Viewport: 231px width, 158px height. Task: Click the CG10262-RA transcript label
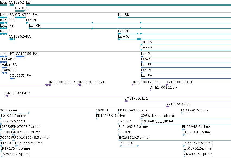click(20, 36)
